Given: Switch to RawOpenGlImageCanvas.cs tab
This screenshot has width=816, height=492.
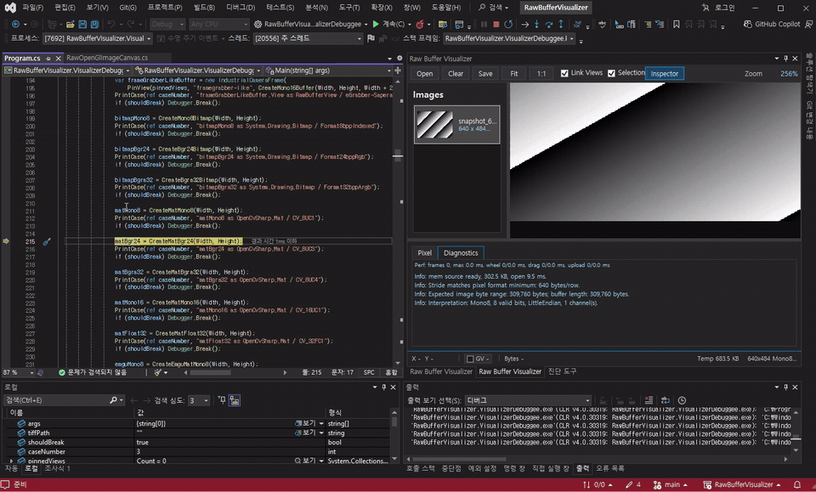Looking at the screenshot, I should tap(107, 58).
